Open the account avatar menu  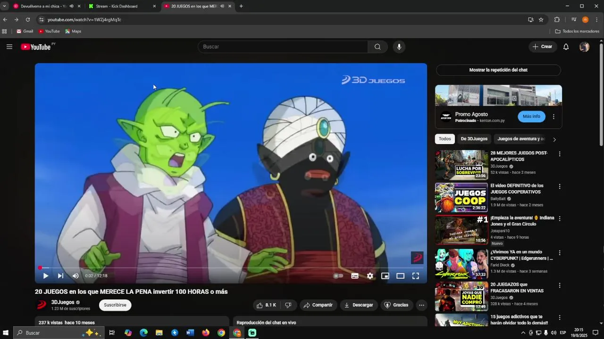[584, 47]
